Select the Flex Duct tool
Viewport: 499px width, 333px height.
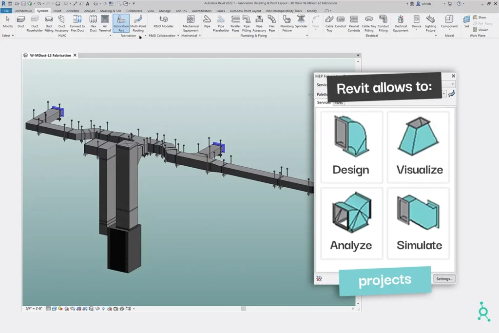93,23
